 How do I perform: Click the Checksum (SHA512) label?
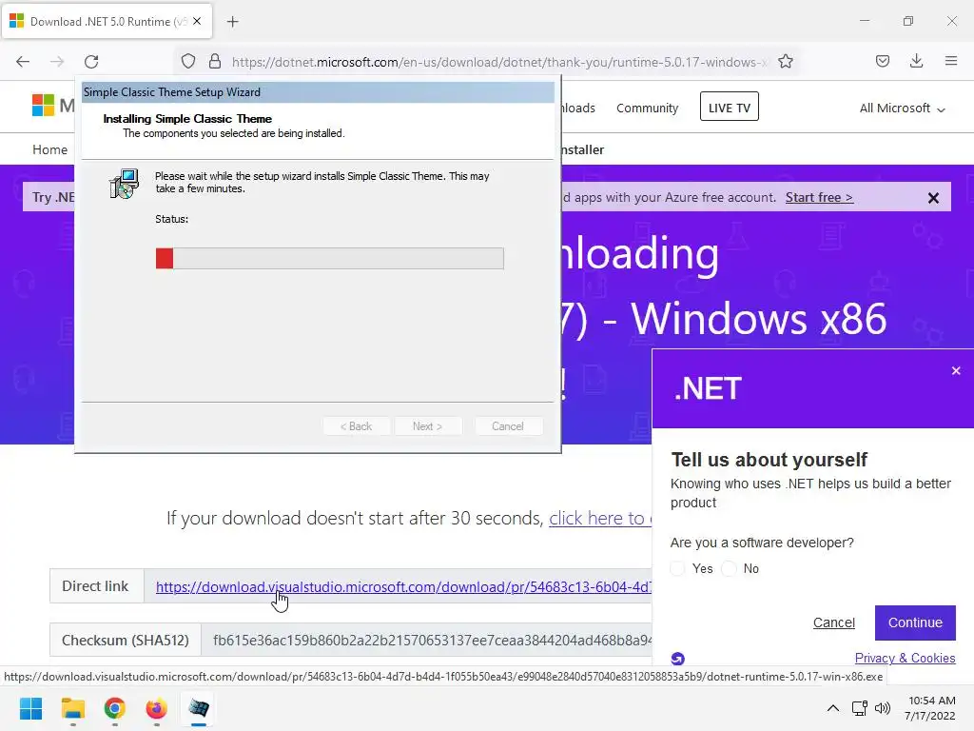point(126,641)
